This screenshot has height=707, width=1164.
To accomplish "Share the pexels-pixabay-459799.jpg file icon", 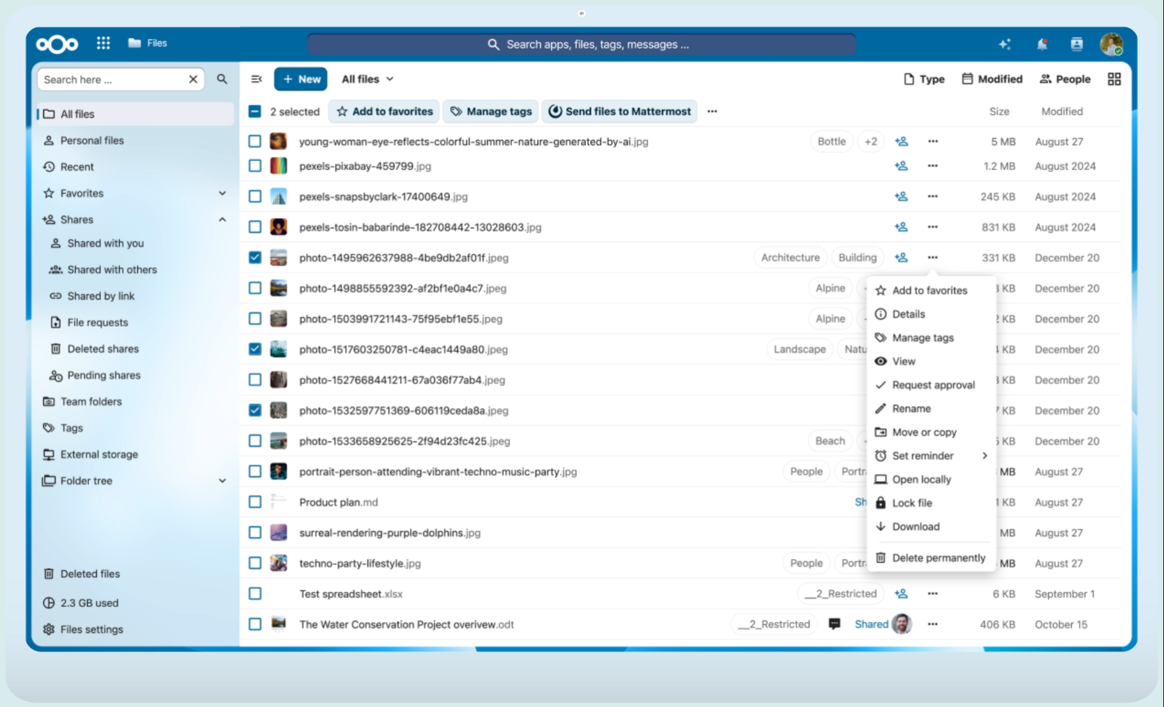I will click(901, 166).
